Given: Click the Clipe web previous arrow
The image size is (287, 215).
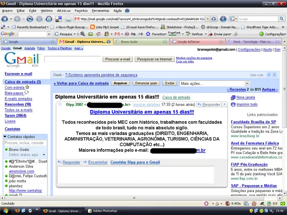Looking at the screenshot, I should click(x=269, y=75).
